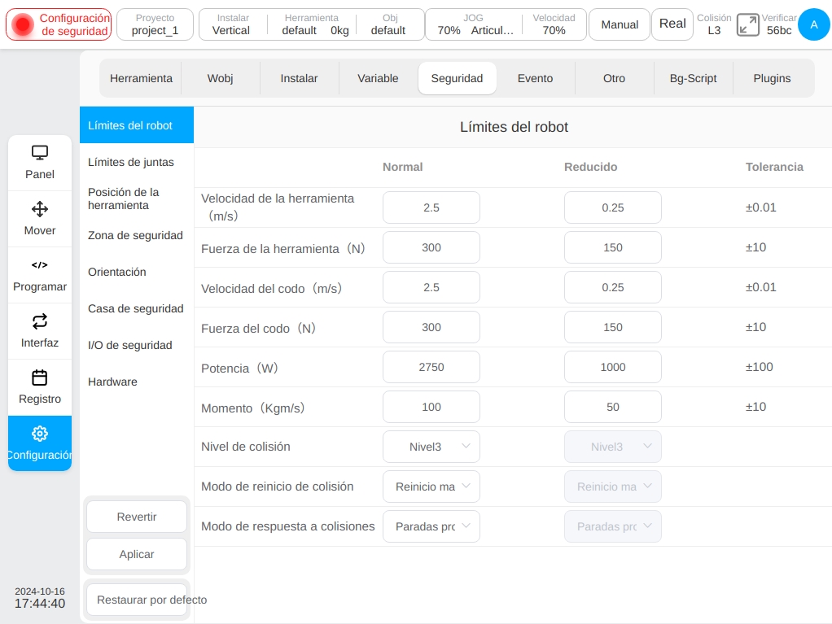The width and height of the screenshot is (832, 624).
Task: Click Restaurar por defecto button
Action: pos(137,600)
